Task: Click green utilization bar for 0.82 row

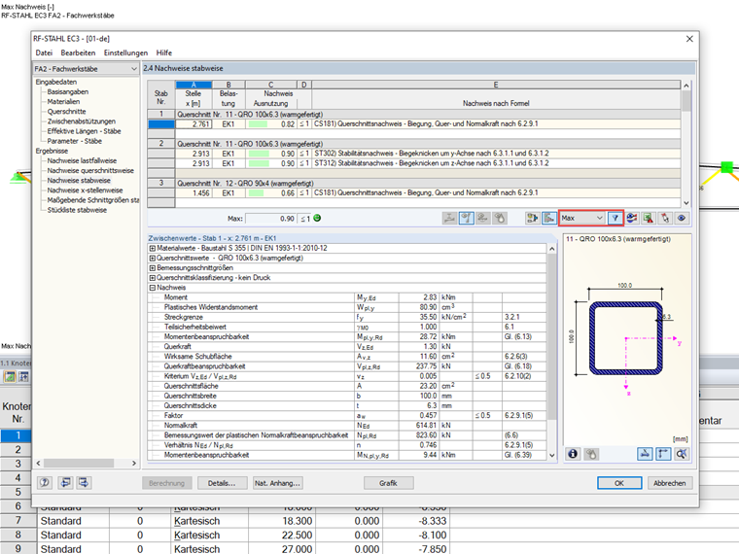Action: click(x=259, y=124)
